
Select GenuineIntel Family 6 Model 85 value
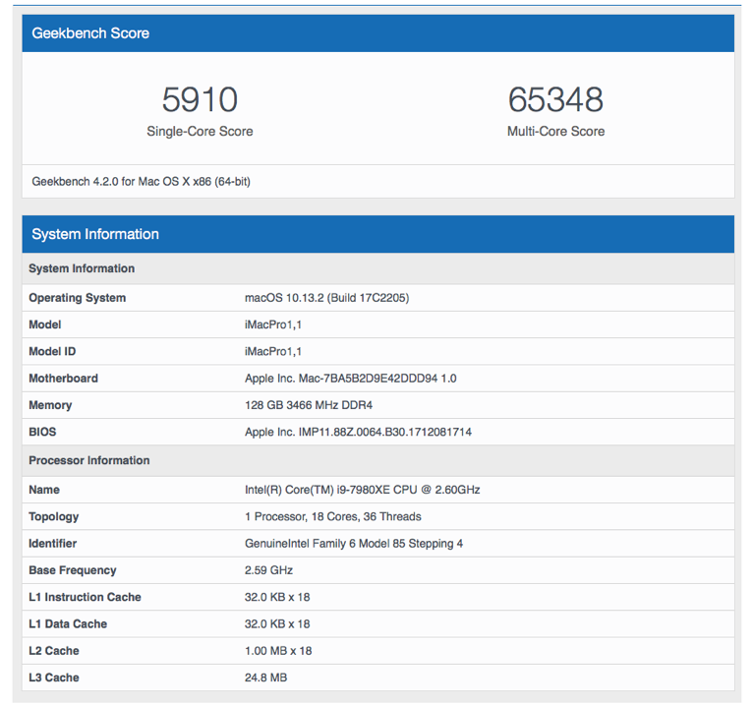point(354,544)
